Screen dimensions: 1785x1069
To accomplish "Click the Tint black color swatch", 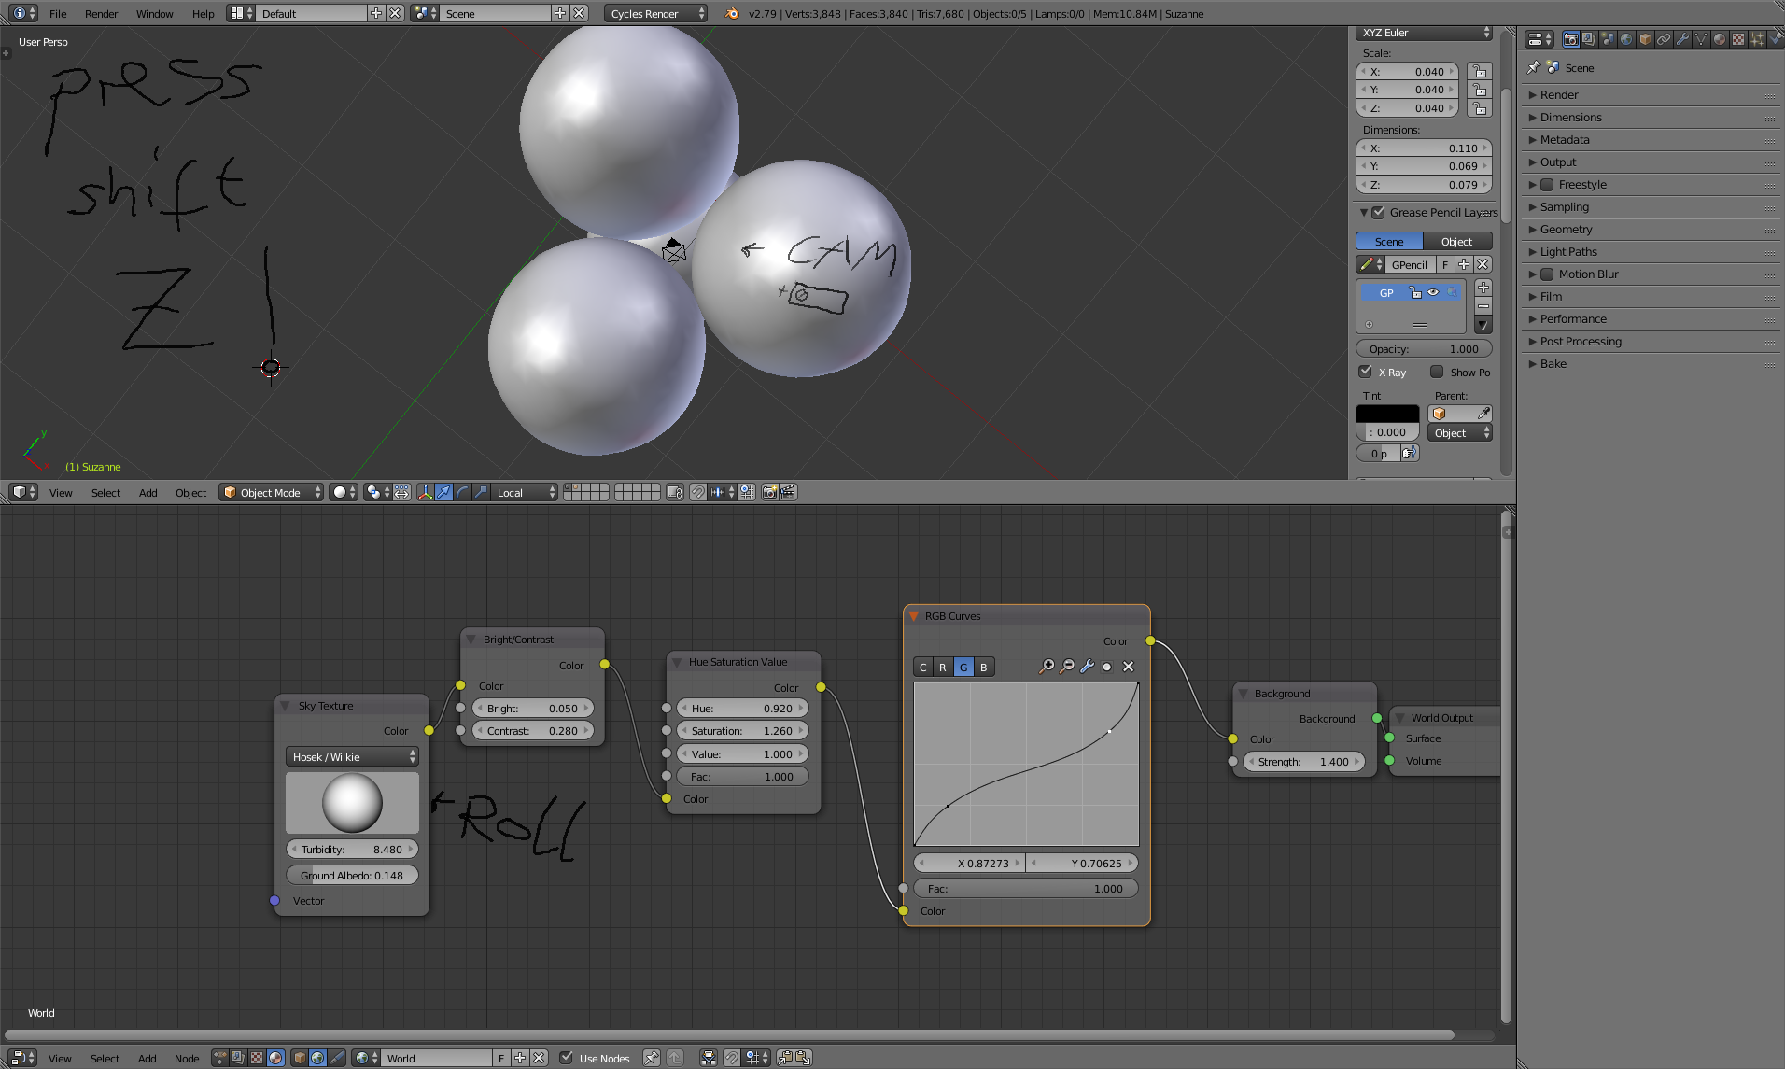I will [x=1387, y=413].
